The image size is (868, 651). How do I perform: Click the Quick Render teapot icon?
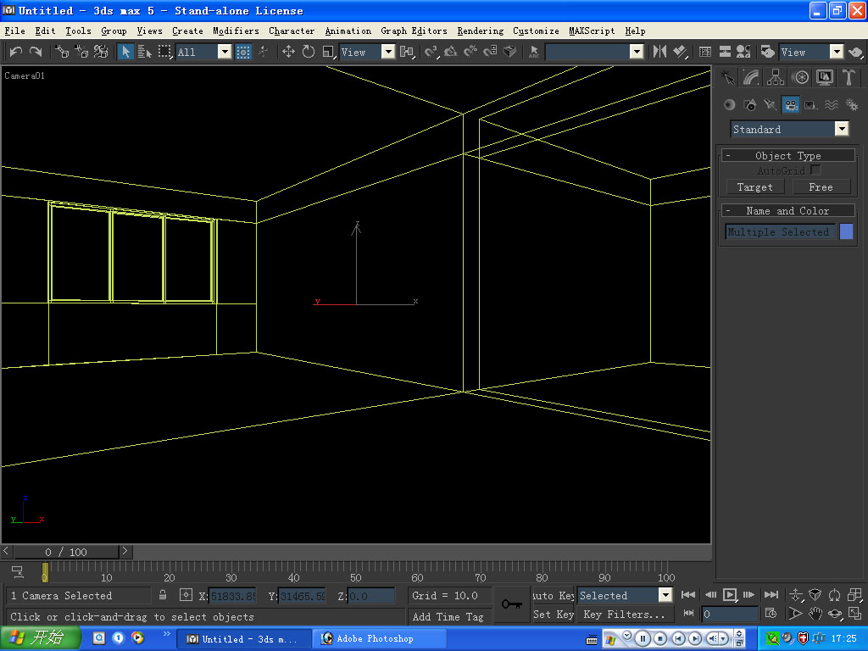coord(855,52)
